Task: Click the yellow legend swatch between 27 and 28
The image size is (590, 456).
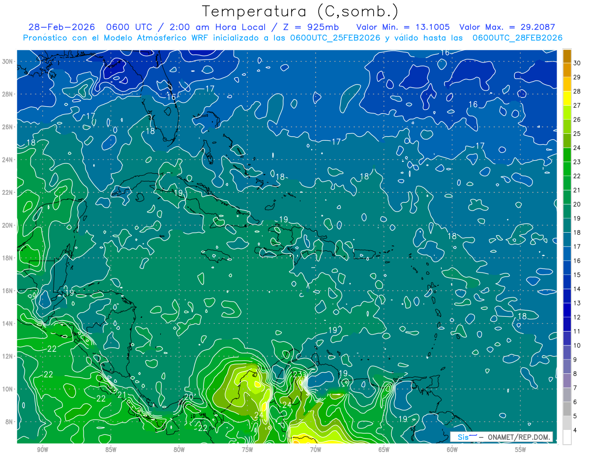Action: click(x=567, y=98)
